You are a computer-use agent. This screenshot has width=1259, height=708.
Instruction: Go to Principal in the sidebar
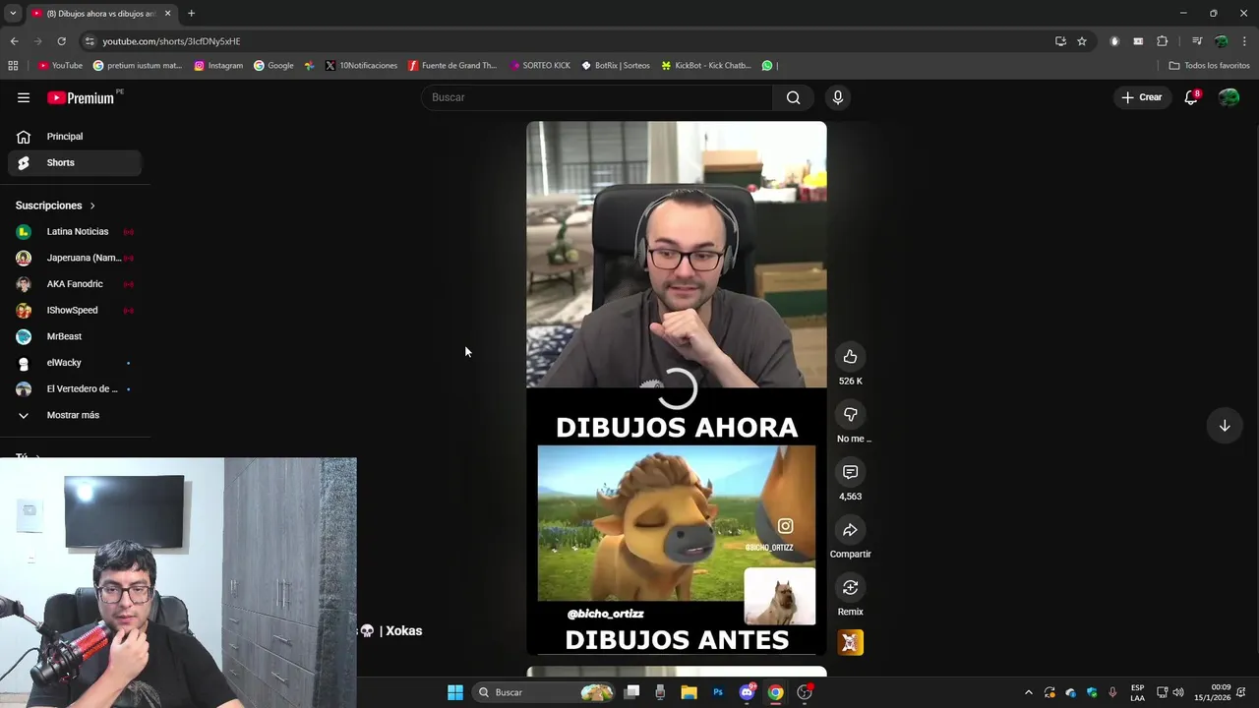tap(75, 137)
